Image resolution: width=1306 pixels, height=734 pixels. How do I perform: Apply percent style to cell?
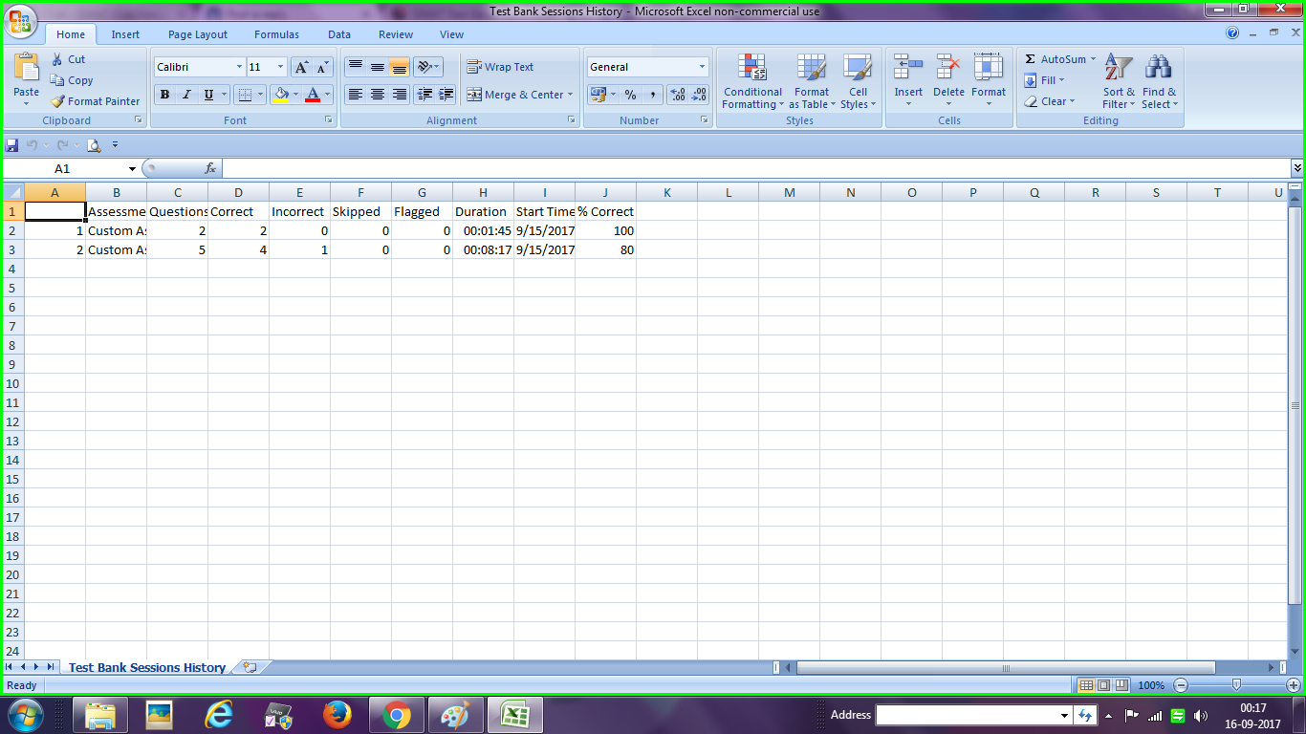pyautogui.click(x=630, y=95)
